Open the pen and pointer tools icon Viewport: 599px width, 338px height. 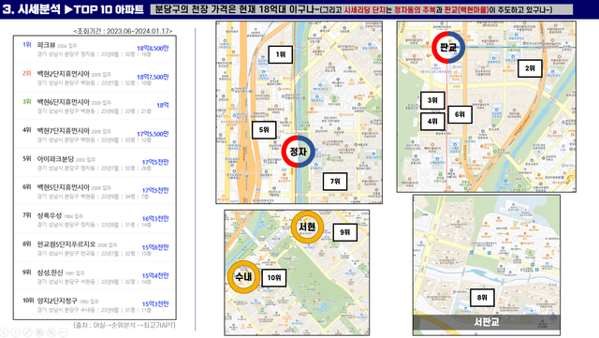pos(27,332)
